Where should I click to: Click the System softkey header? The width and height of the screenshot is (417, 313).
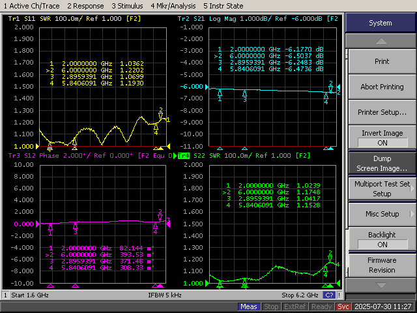coord(381,23)
